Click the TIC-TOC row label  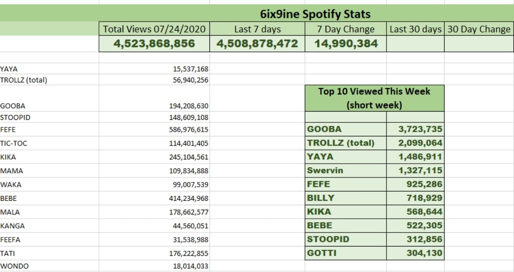14,143
